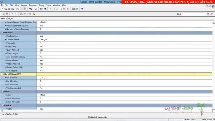Image resolution: width=215 pixels, height=121 pixels.
Task: Select the Editor X Position property row
Action: (106, 98)
